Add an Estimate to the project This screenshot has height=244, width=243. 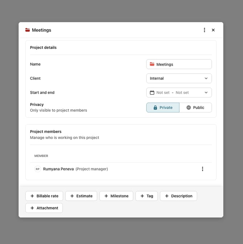[81, 196]
